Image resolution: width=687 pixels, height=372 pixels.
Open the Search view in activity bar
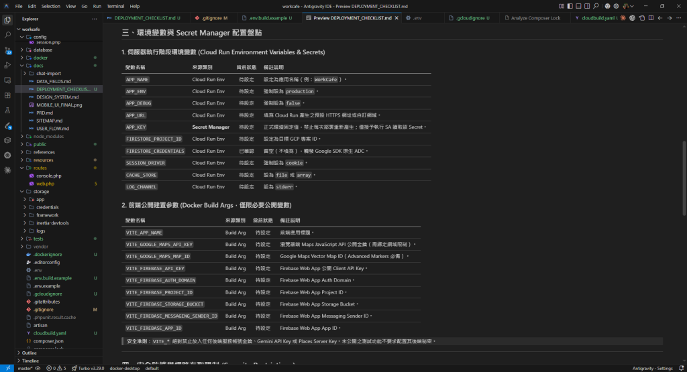(x=7, y=35)
